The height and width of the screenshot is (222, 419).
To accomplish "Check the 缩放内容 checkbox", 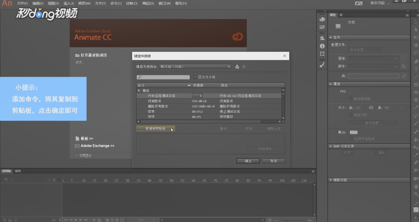I will (x=350, y=115).
